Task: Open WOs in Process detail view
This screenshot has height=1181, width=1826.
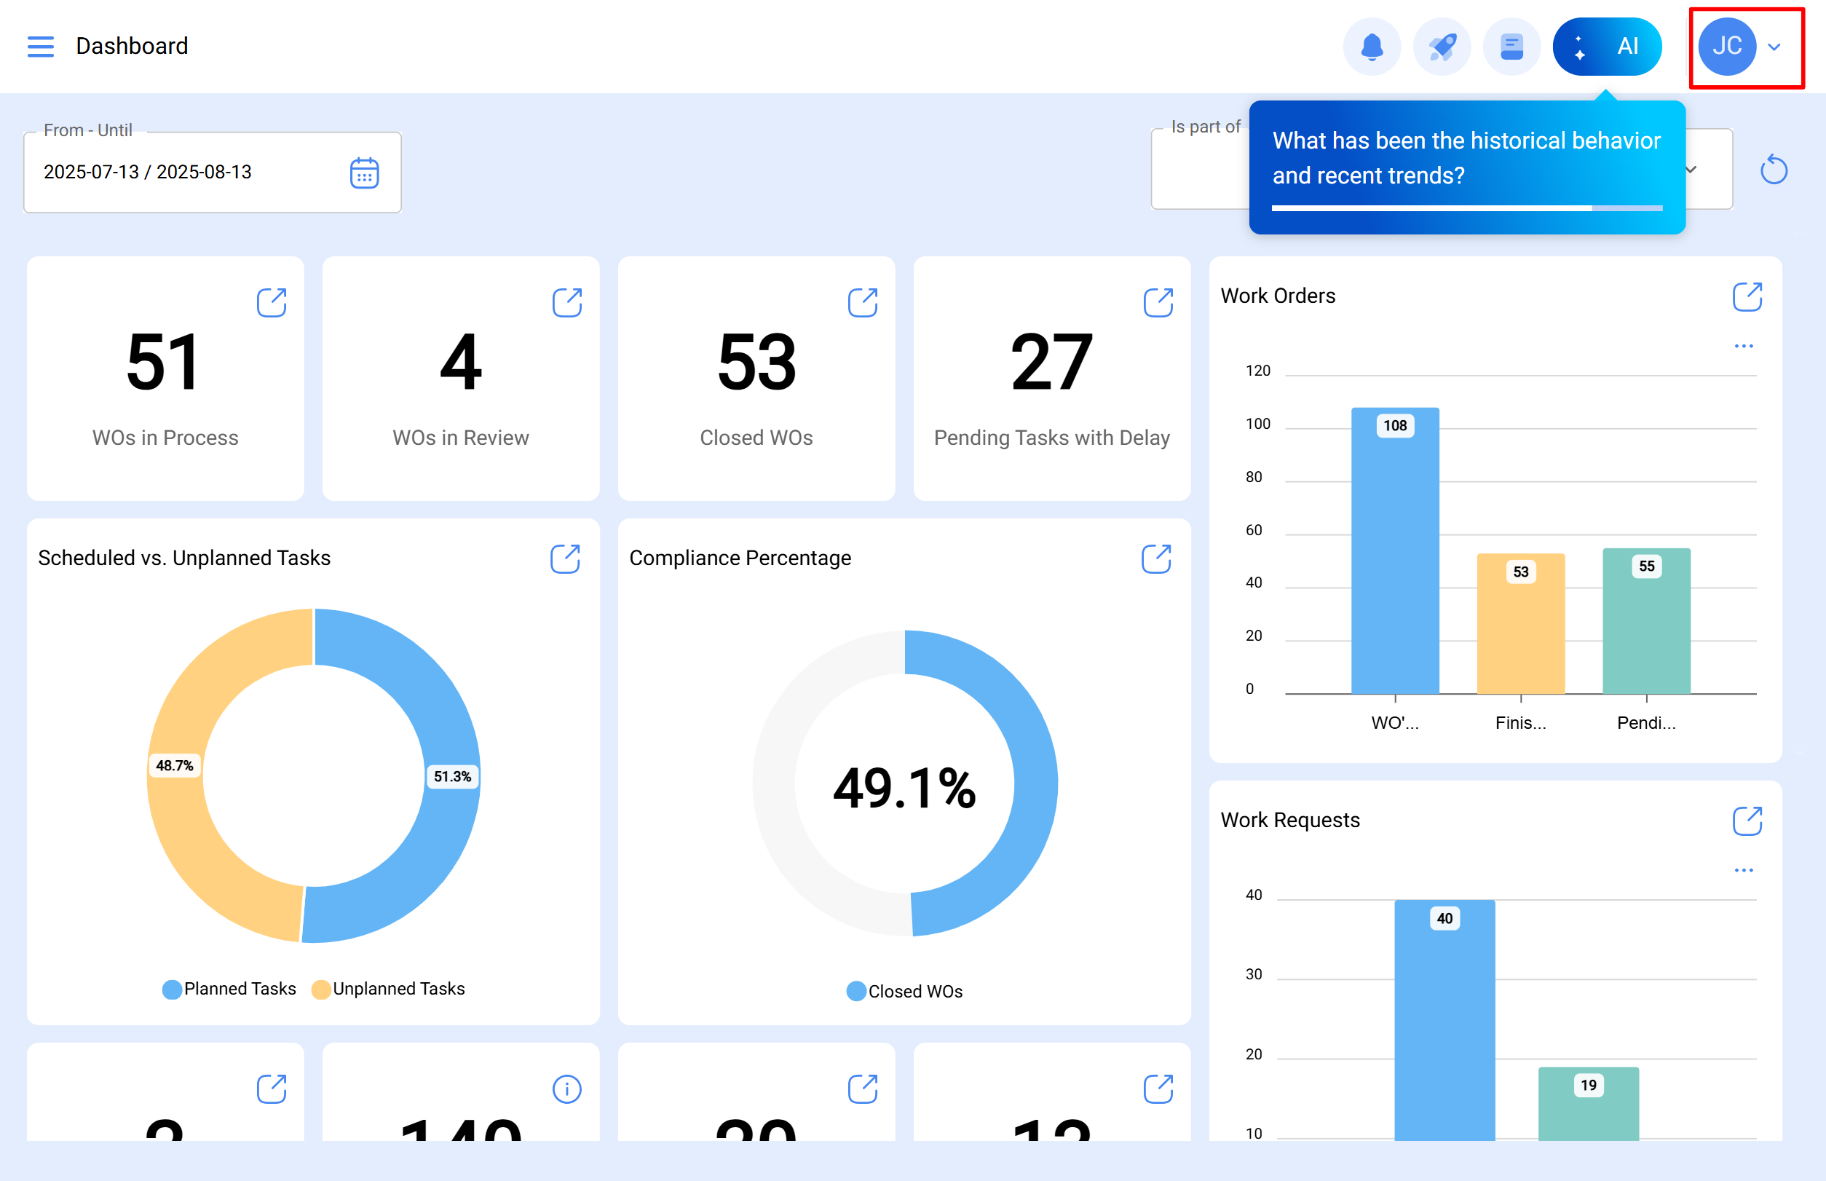Action: tap(272, 302)
